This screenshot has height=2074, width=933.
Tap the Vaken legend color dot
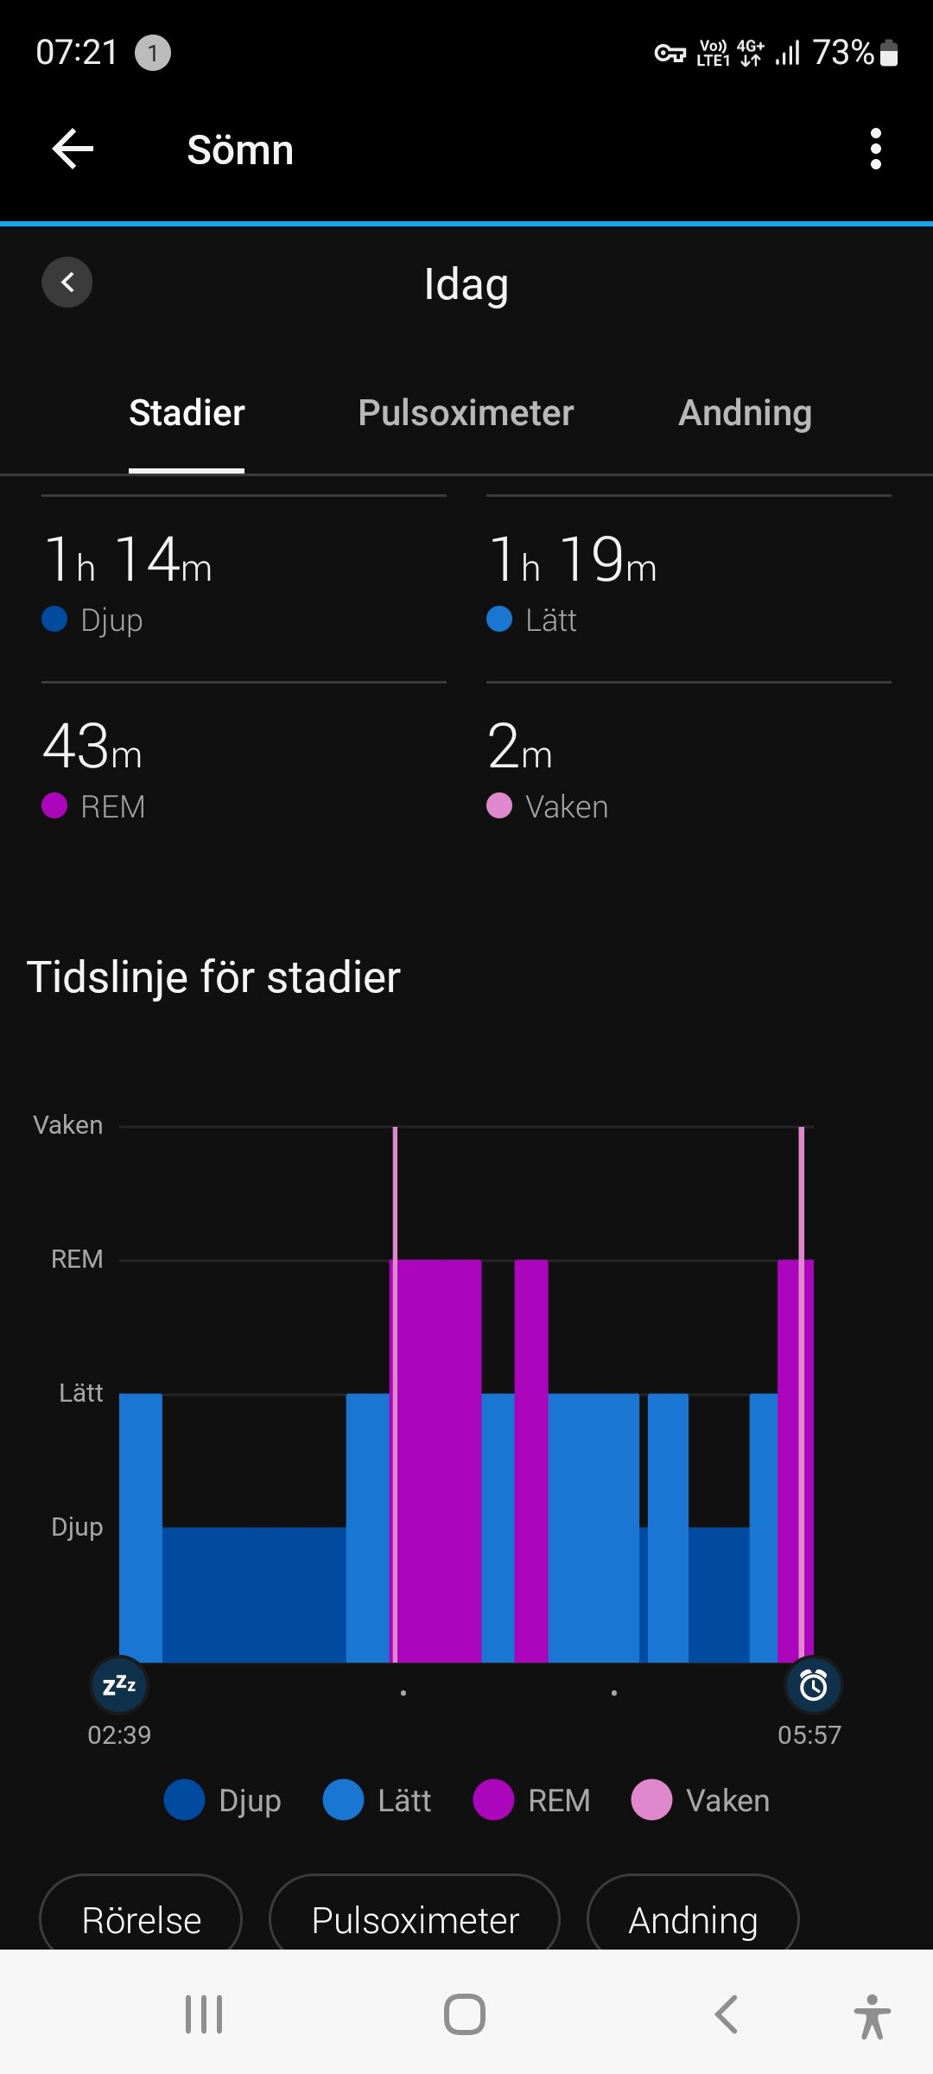click(651, 1800)
